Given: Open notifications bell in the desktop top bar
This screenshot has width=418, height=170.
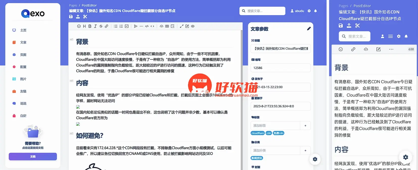Looking at the screenshot, I should [x=316, y=11].
